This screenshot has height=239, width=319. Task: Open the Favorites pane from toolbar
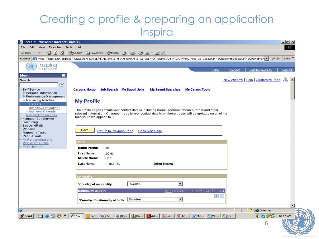(x=94, y=53)
